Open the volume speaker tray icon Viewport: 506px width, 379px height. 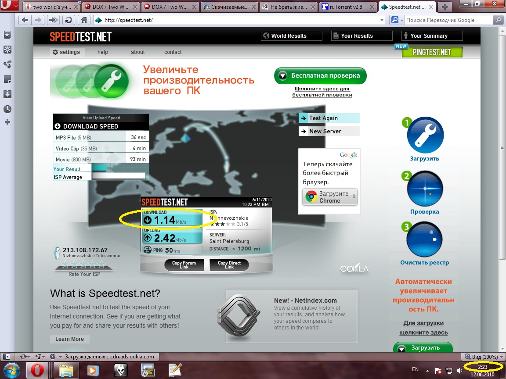click(x=459, y=371)
